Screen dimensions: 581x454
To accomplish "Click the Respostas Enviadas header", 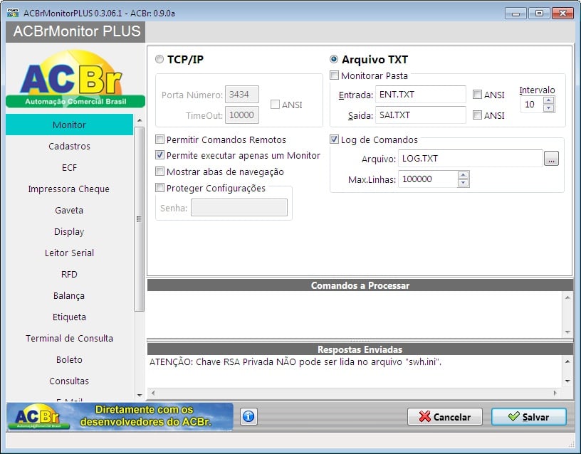I will pyautogui.click(x=360, y=349).
